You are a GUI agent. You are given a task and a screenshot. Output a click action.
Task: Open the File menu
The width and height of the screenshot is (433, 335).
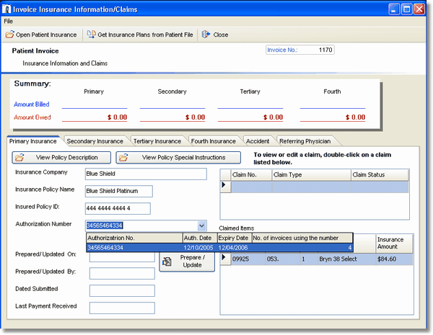tap(8, 21)
